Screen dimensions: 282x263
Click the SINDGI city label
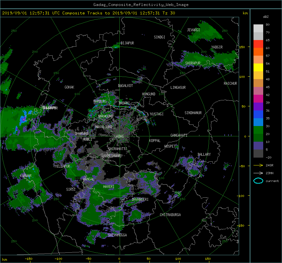pyautogui.click(x=159, y=37)
